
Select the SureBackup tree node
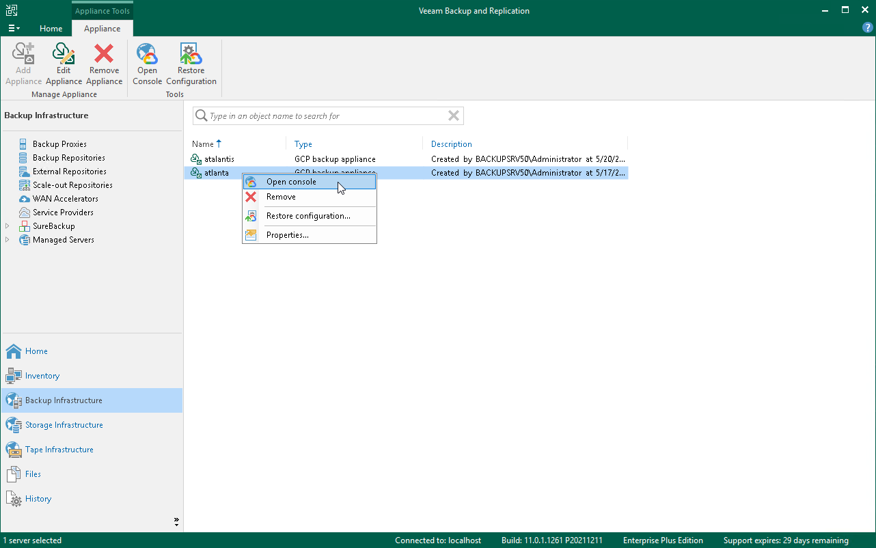(54, 226)
